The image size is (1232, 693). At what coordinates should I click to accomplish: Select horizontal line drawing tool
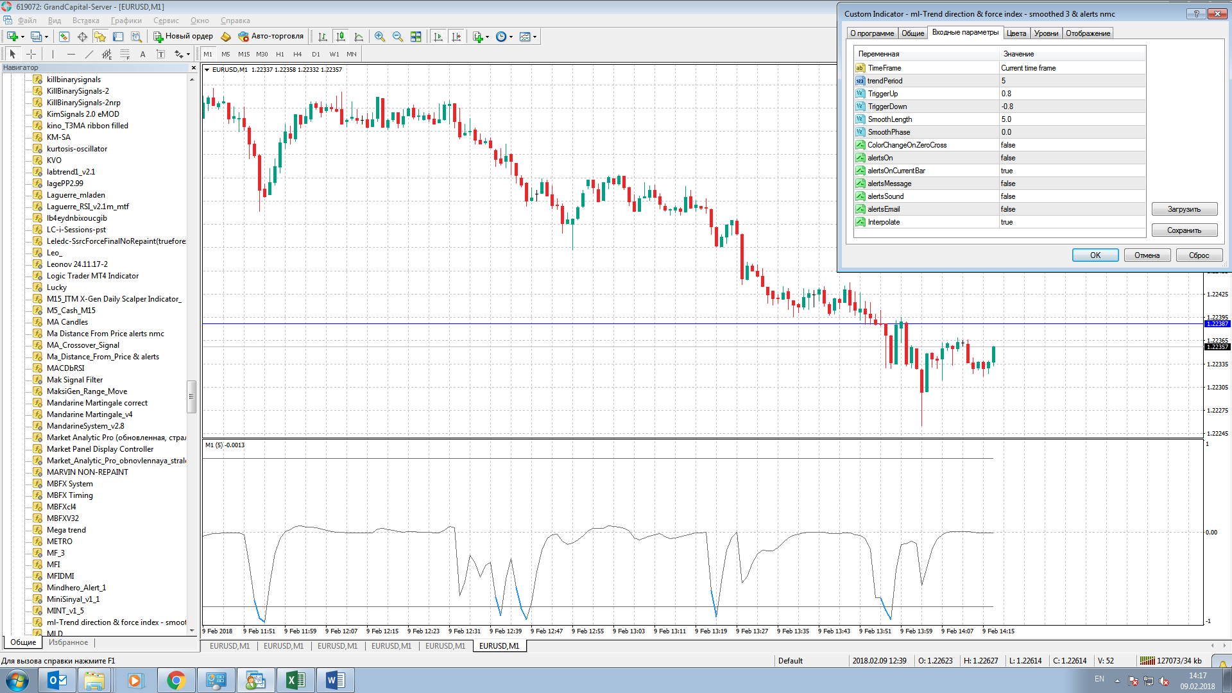point(71,54)
